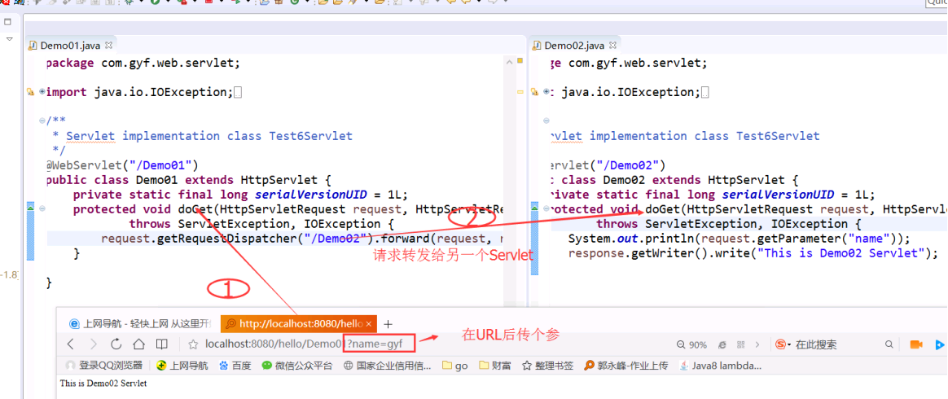
Task: Switch browser engine with the e icon
Action: 722,344
